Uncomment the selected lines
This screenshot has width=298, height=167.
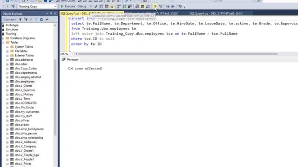click(160, 6)
